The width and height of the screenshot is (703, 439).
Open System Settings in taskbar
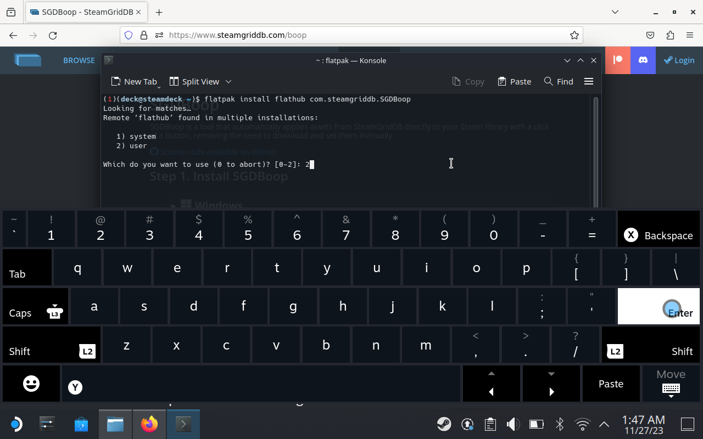(x=47, y=424)
